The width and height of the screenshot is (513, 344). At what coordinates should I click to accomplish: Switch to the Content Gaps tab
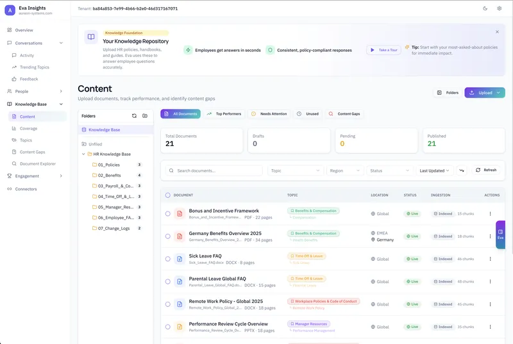(x=344, y=113)
